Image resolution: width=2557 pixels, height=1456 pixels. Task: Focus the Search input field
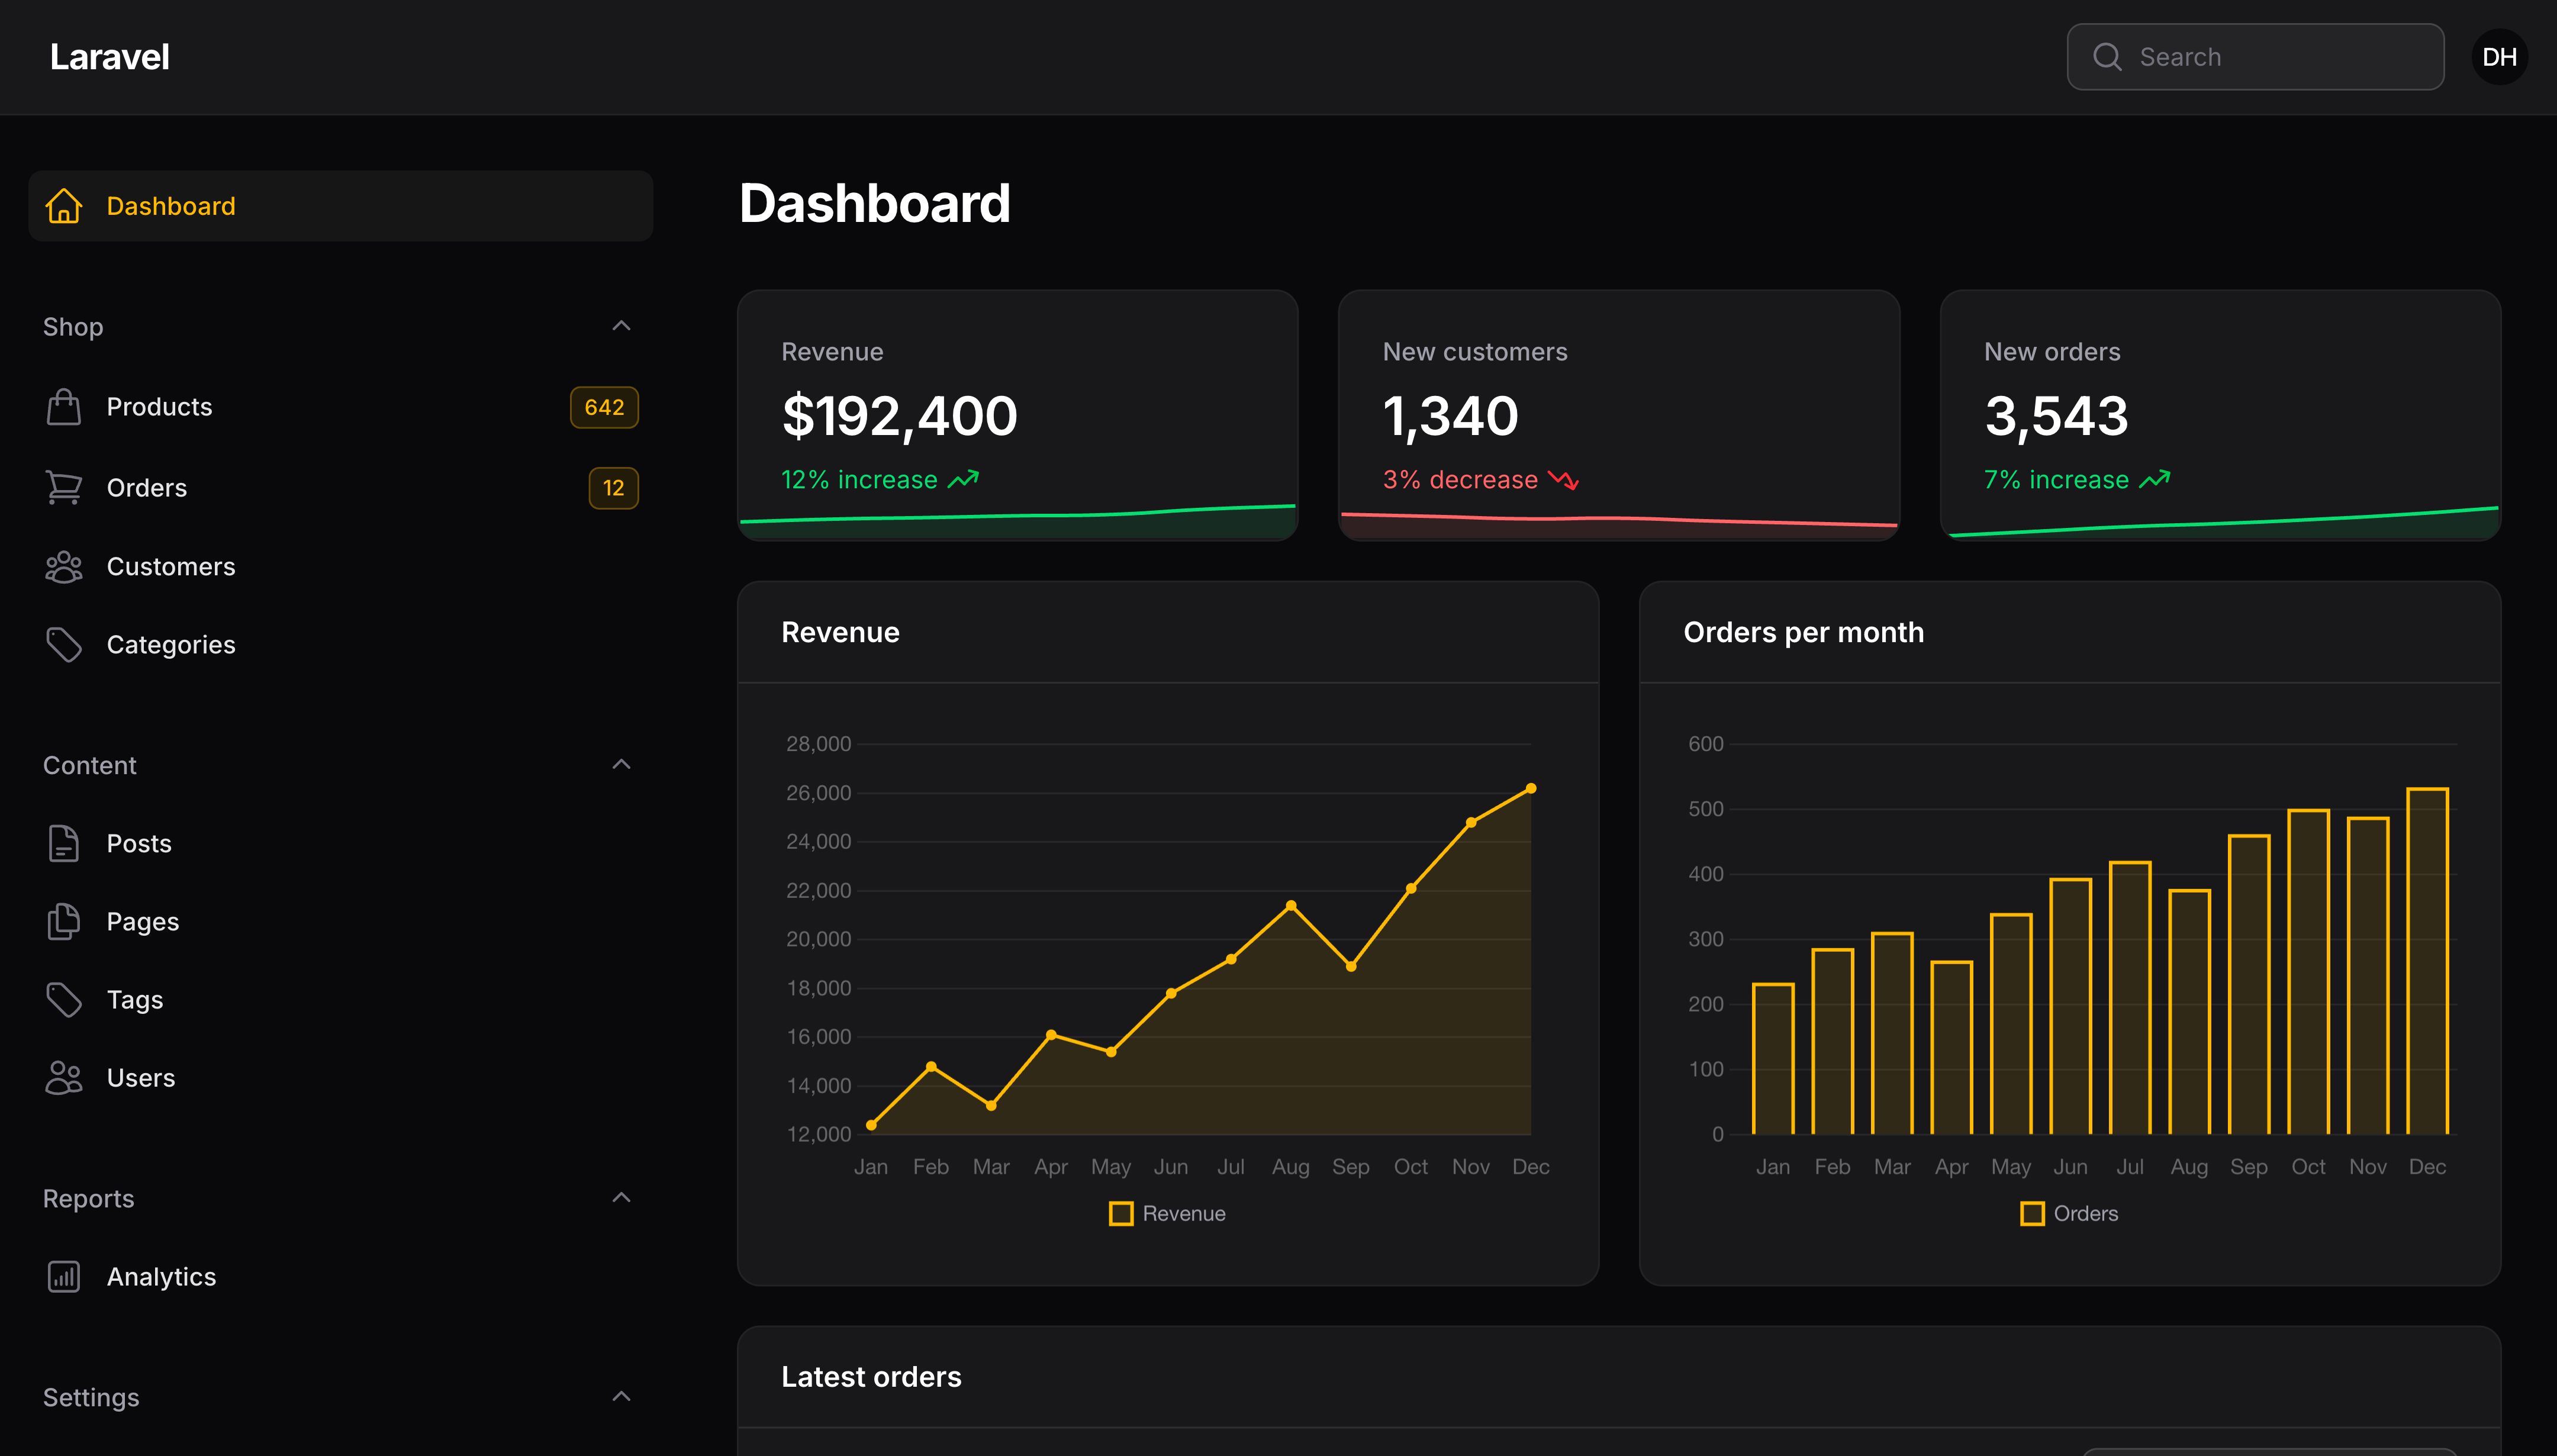(x=2255, y=57)
